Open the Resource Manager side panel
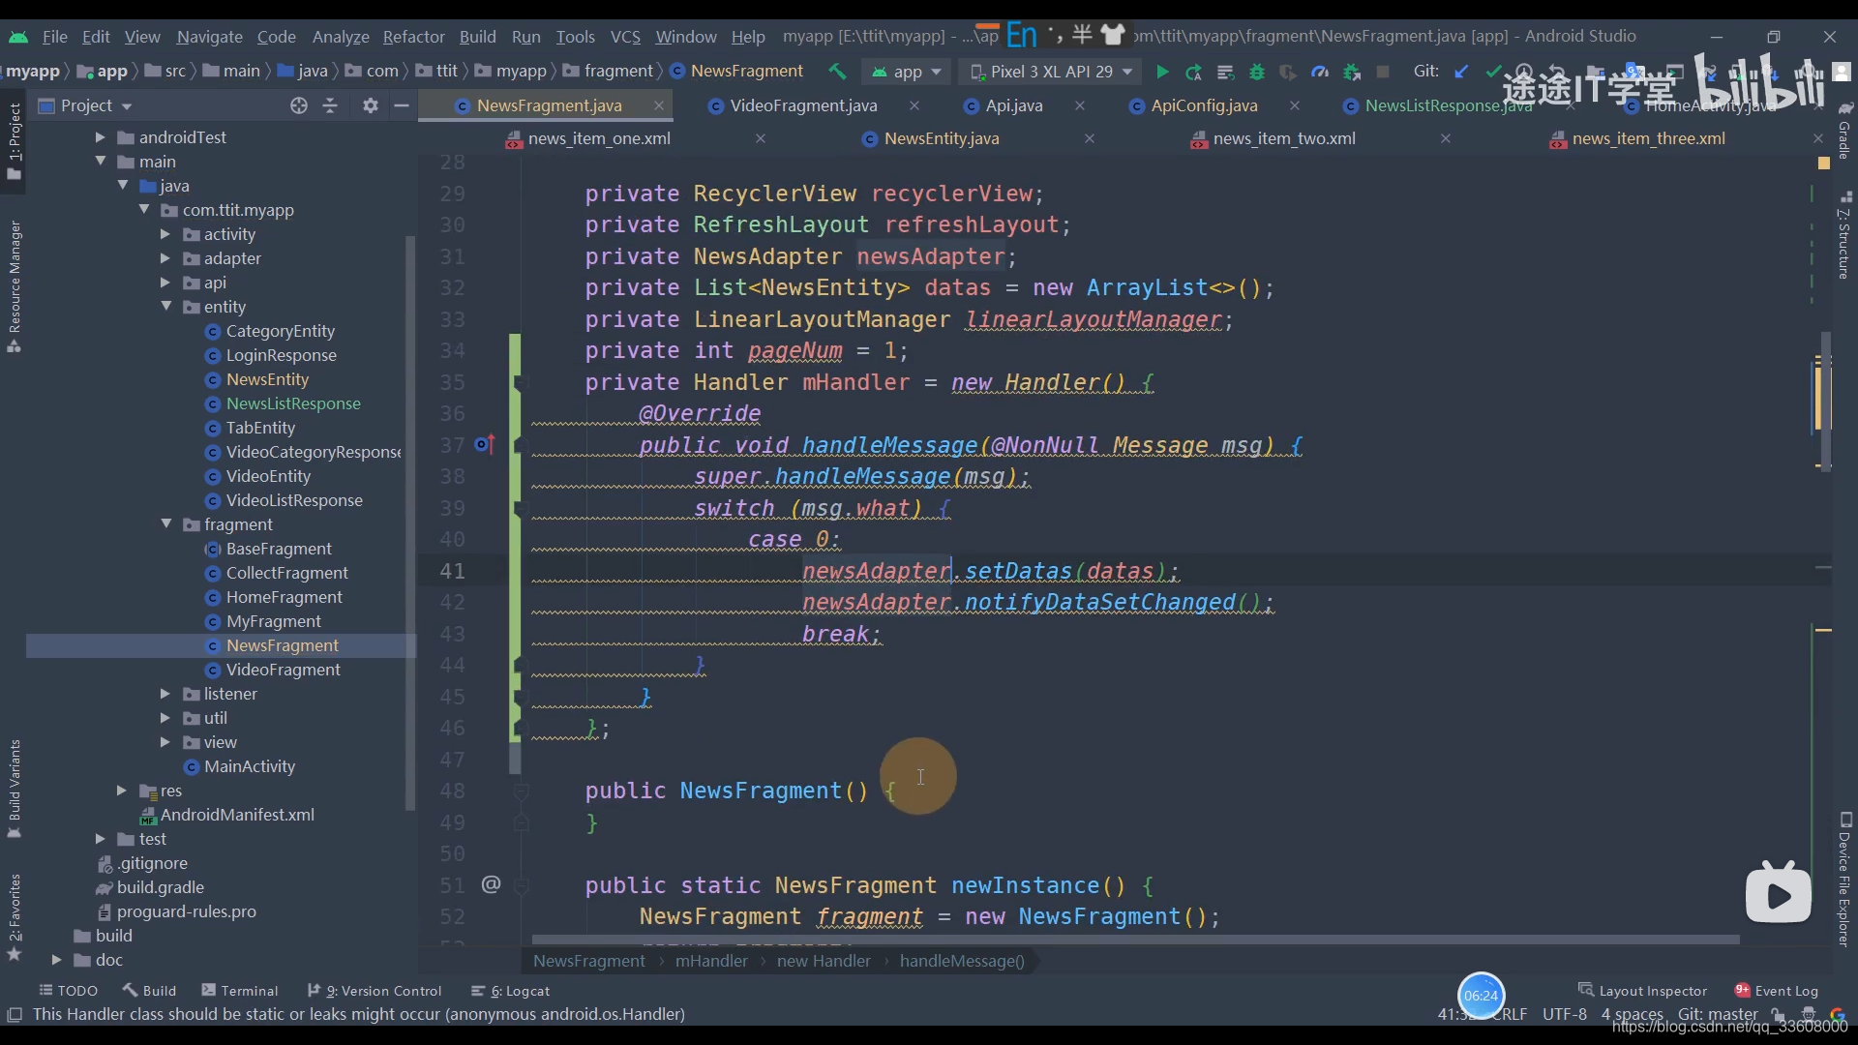Image resolution: width=1858 pixels, height=1045 pixels. [x=15, y=286]
